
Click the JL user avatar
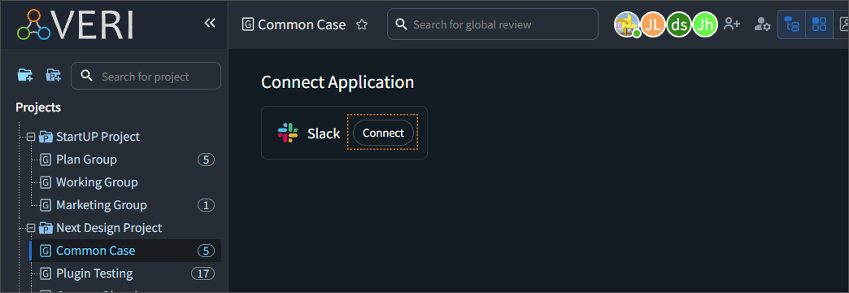click(653, 24)
